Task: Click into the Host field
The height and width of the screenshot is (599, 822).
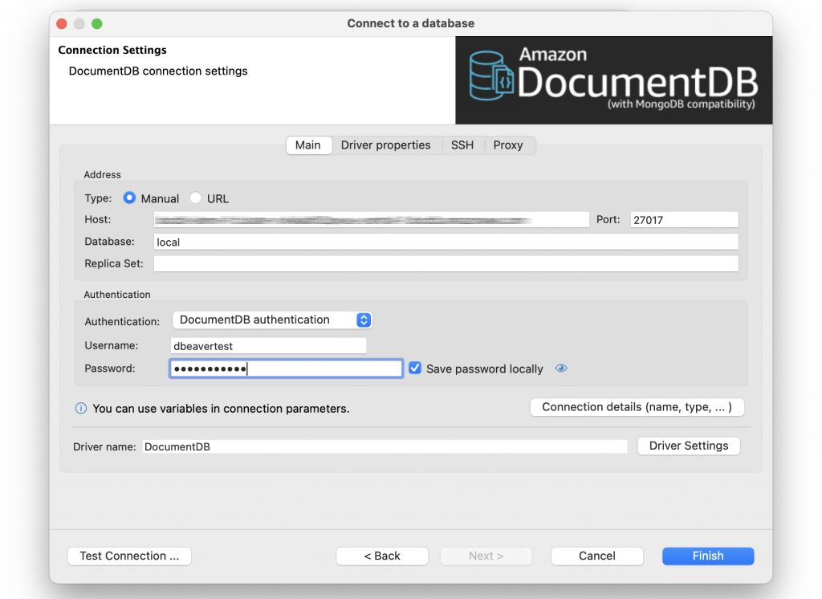Action: pyautogui.click(x=371, y=220)
